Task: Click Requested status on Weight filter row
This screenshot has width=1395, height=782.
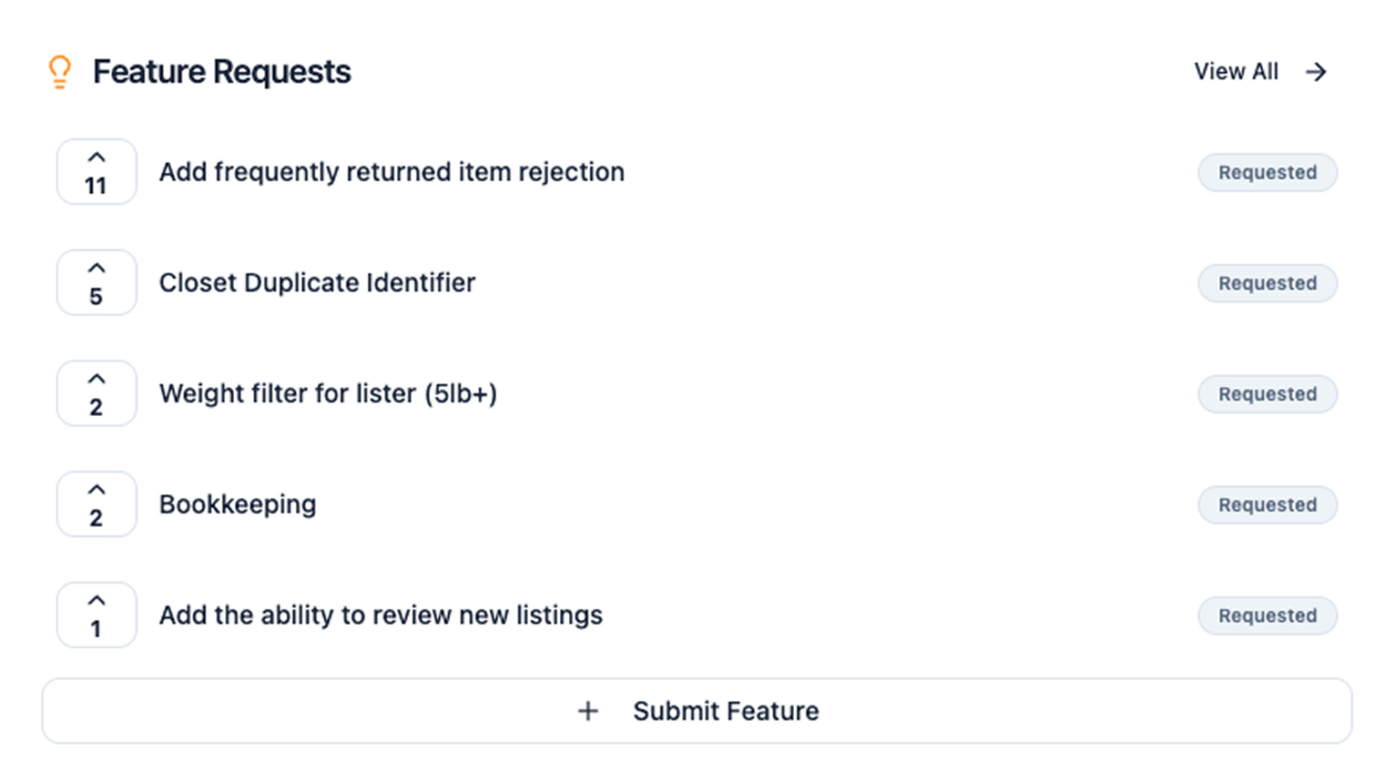Action: (x=1267, y=394)
